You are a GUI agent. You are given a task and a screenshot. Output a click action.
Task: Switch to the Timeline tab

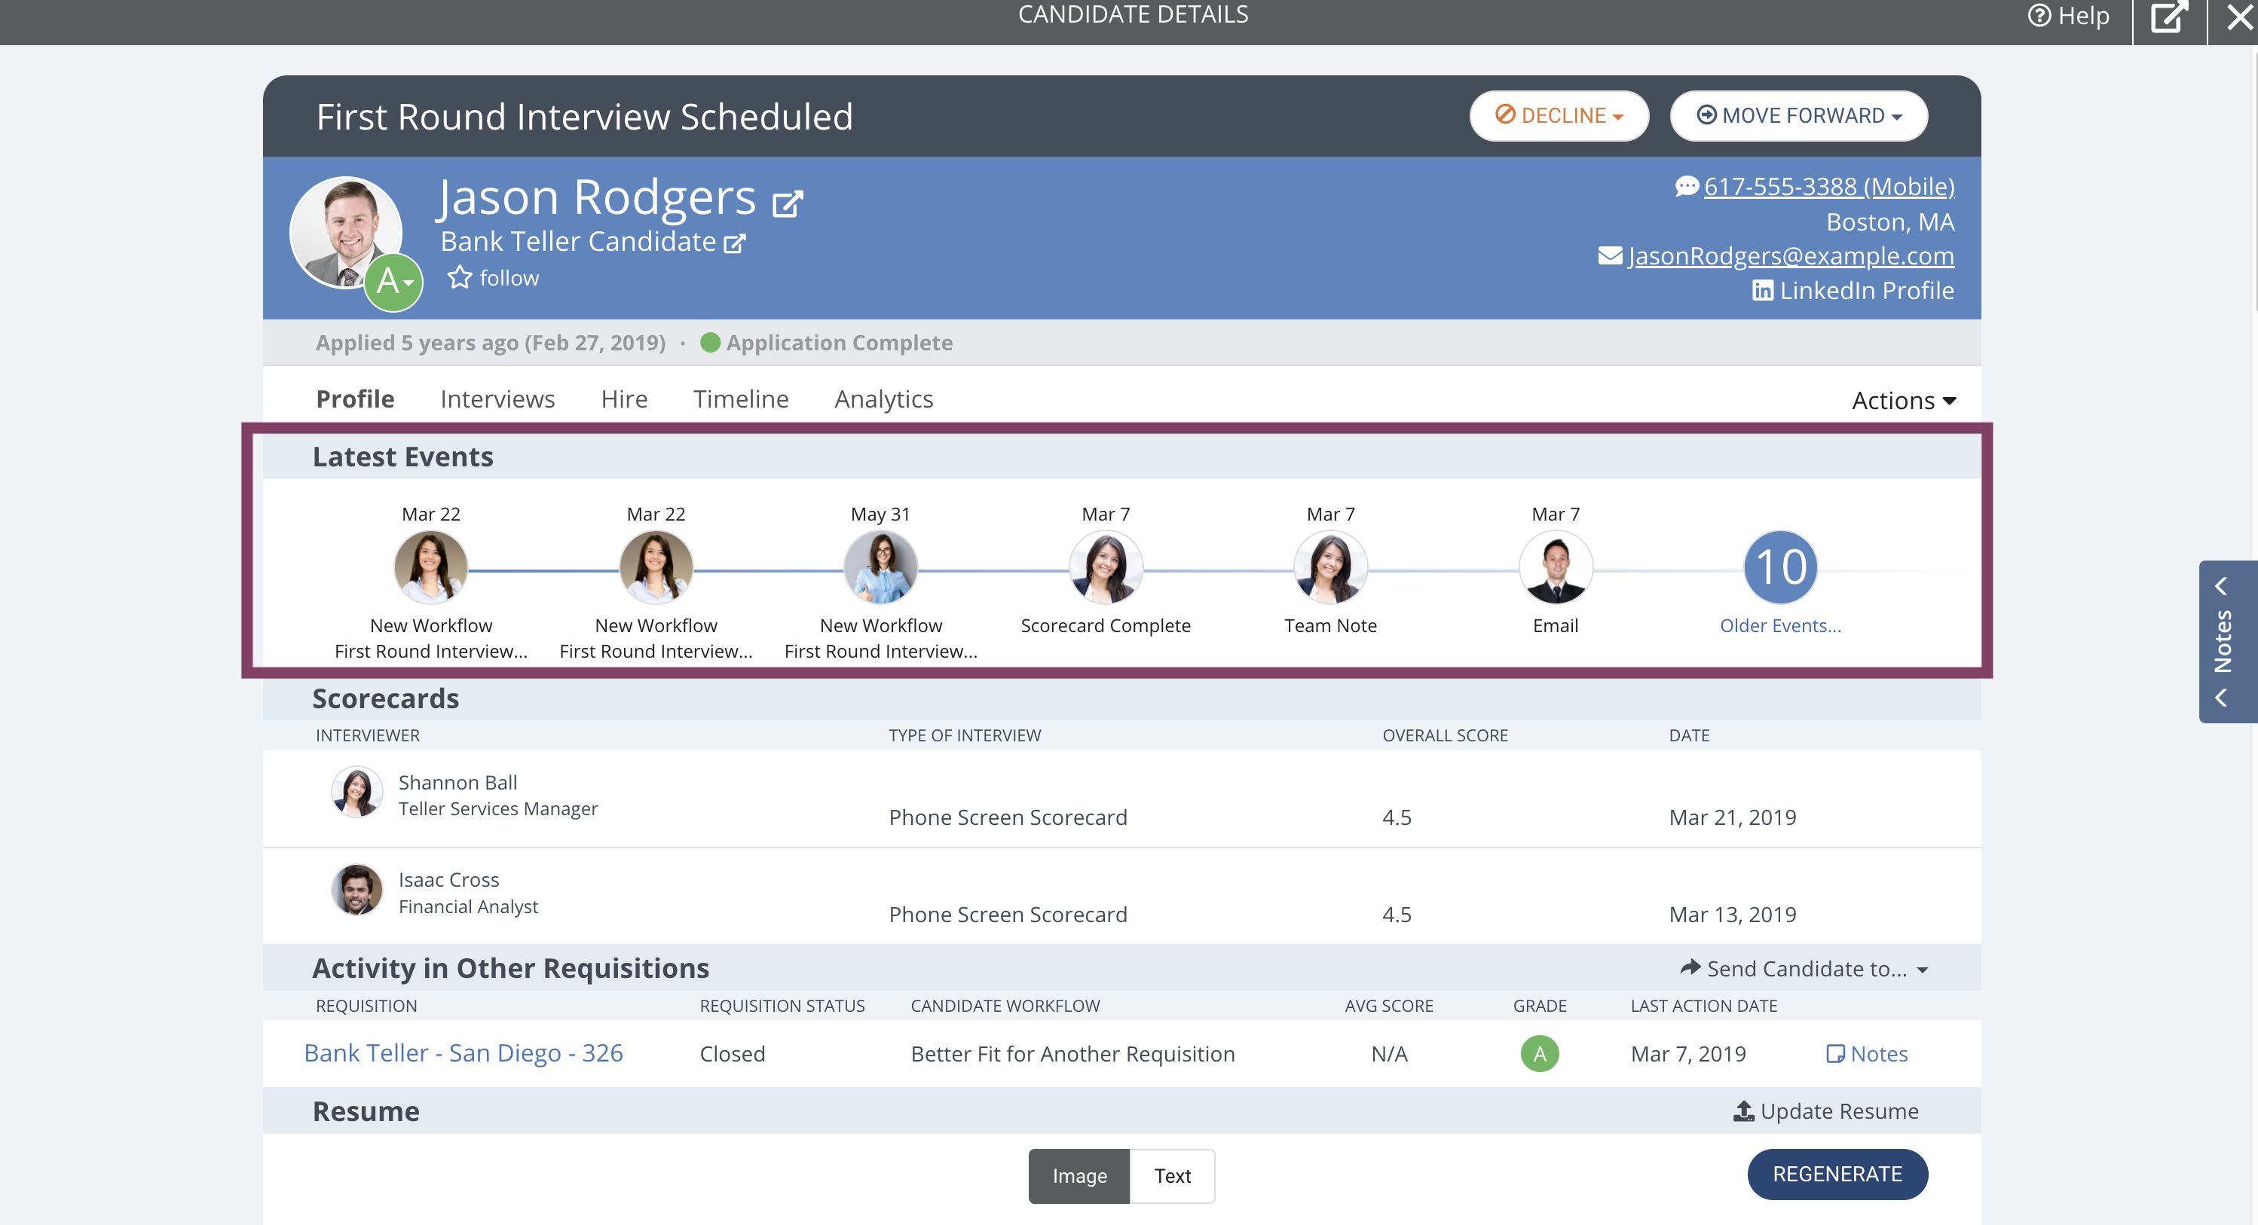click(741, 399)
